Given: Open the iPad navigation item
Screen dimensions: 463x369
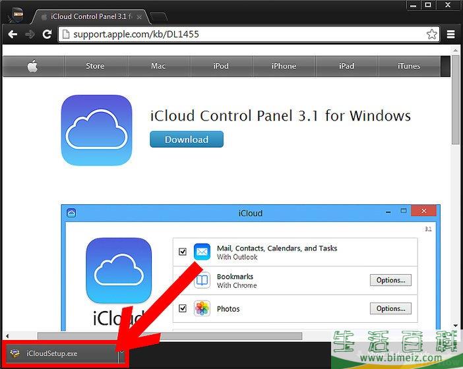Looking at the screenshot, I should pyautogui.click(x=346, y=66).
